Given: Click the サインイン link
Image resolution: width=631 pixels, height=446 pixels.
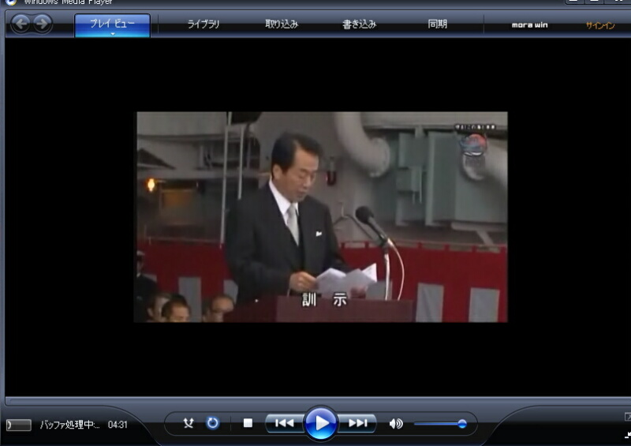Looking at the screenshot, I should pos(600,25).
